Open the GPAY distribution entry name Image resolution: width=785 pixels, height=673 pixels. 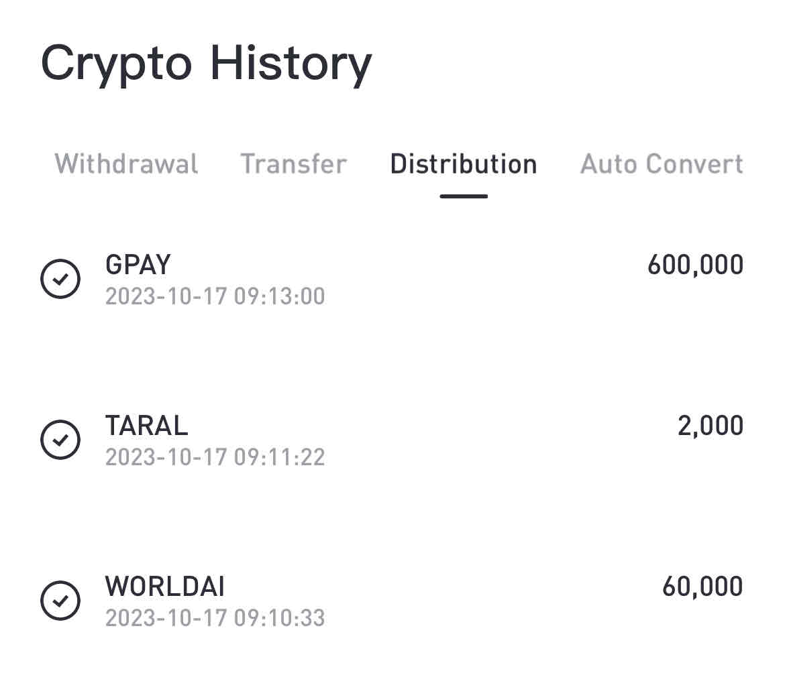(x=138, y=265)
